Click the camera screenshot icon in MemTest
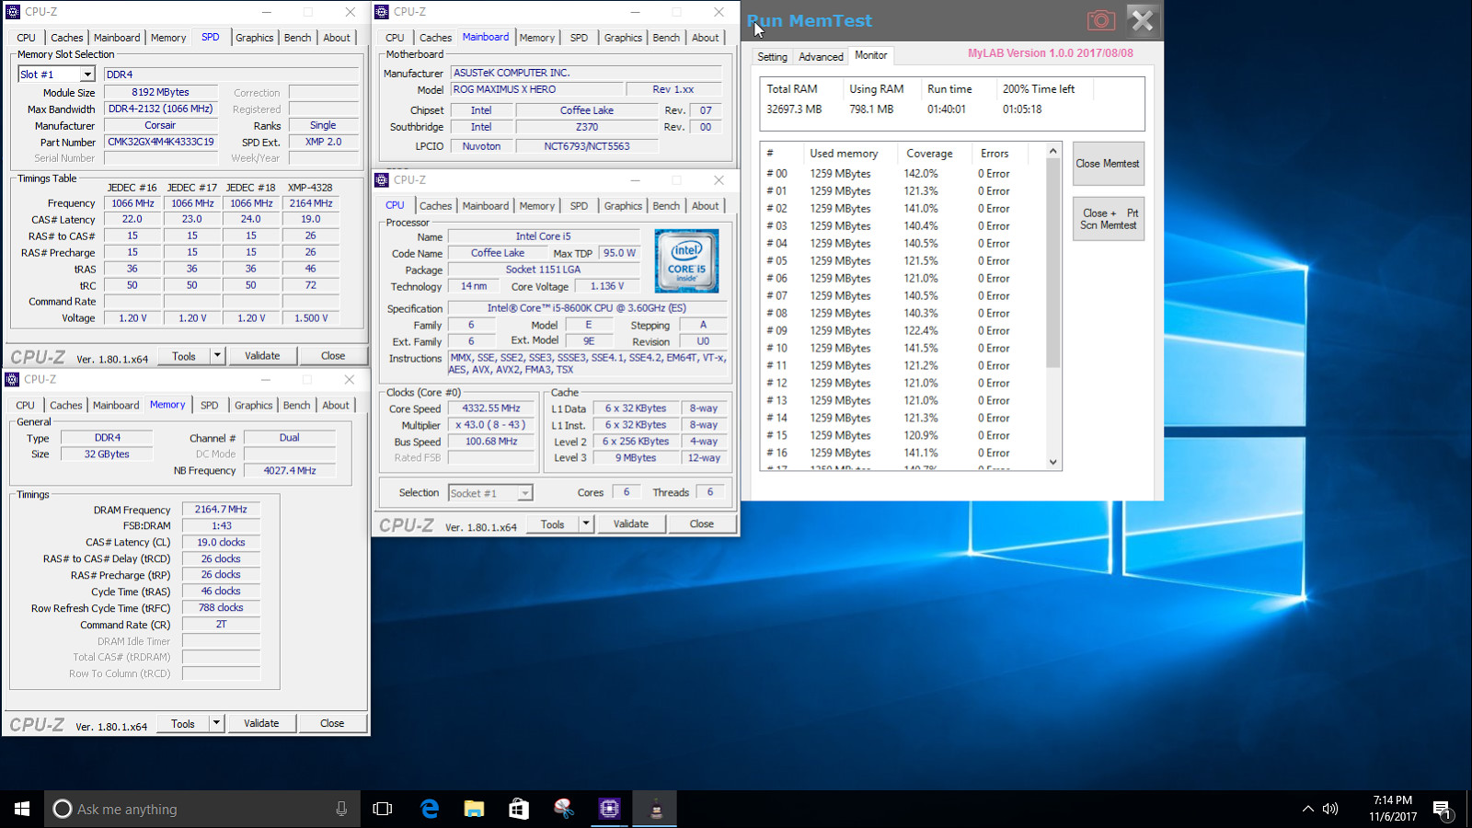Viewport: 1472px width, 828px height. (x=1100, y=20)
